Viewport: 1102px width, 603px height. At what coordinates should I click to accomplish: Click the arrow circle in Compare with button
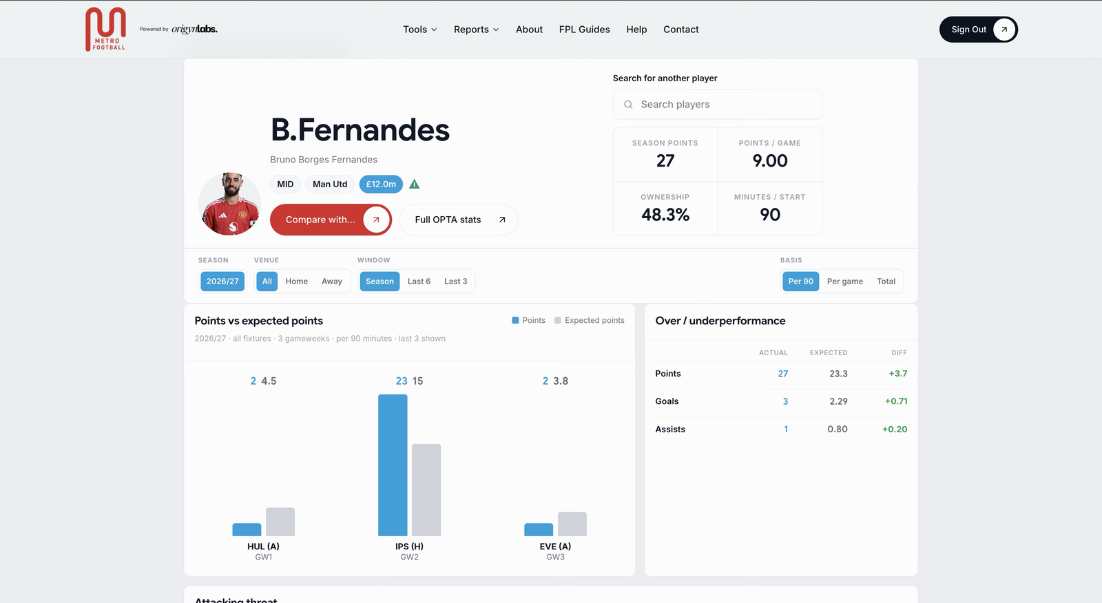tap(376, 220)
